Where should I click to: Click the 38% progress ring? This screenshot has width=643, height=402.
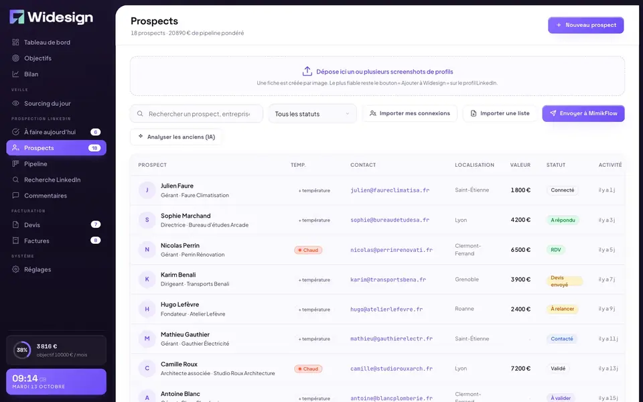[21, 350]
